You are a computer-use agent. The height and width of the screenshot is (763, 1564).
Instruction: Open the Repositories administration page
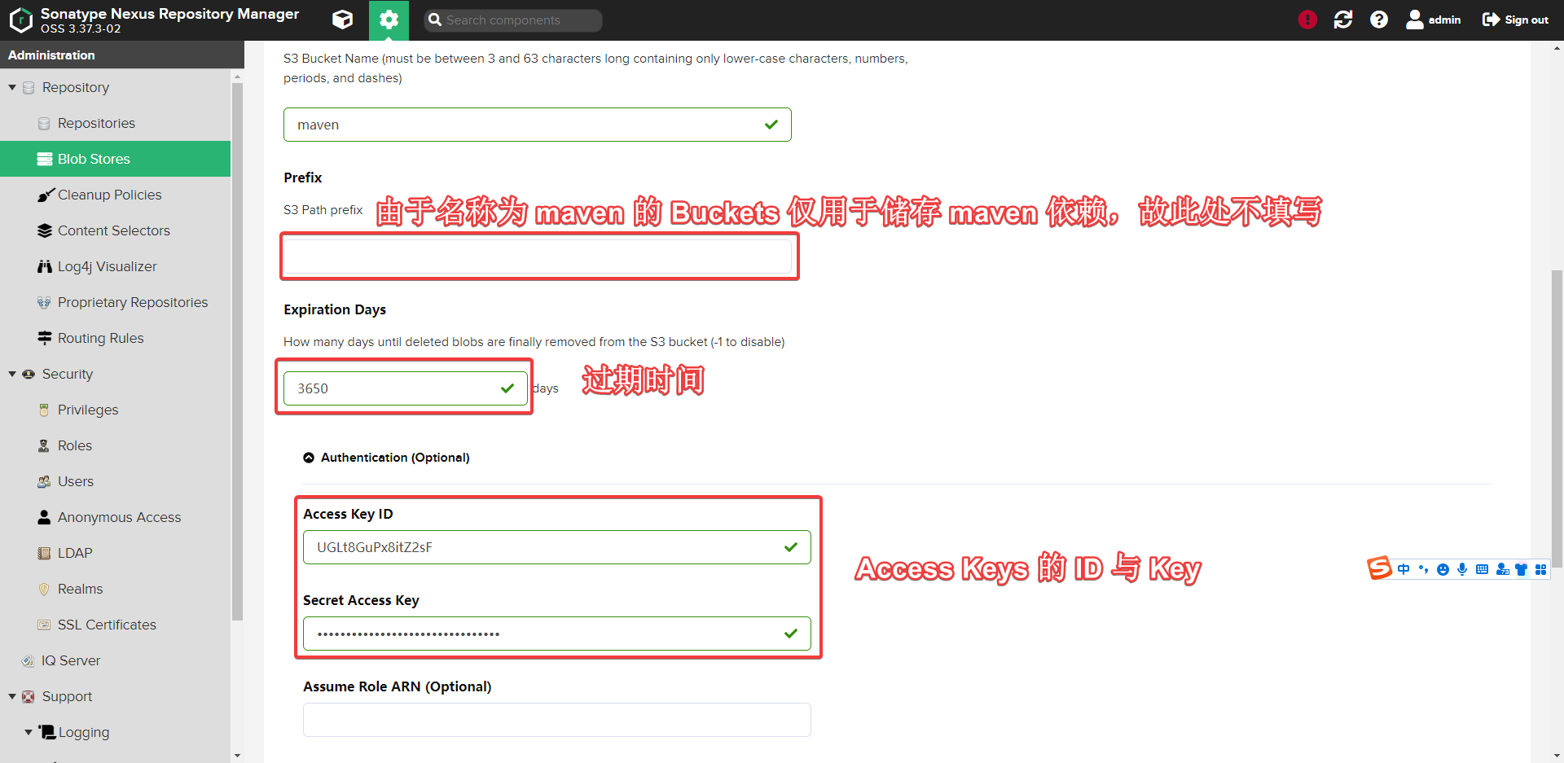click(x=97, y=123)
